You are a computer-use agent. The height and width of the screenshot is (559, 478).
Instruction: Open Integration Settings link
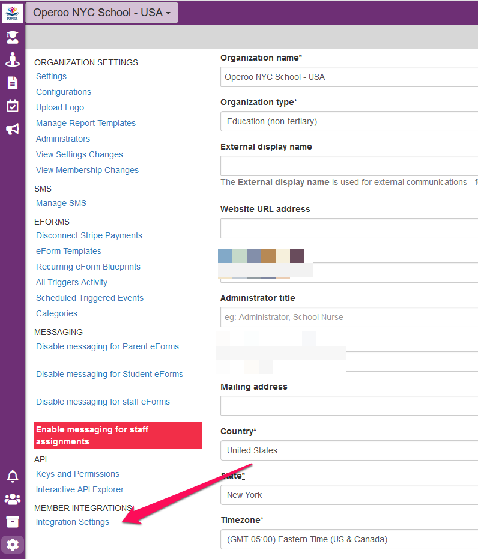[x=72, y=522]
